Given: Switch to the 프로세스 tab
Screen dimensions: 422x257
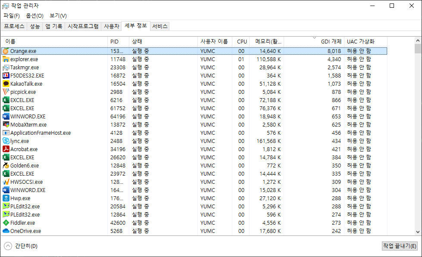Looking at the screenshot, I should (x=14, y=26).
